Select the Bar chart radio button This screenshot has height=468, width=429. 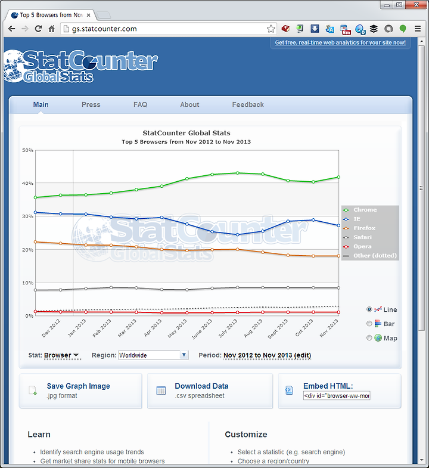coord(369,324)
